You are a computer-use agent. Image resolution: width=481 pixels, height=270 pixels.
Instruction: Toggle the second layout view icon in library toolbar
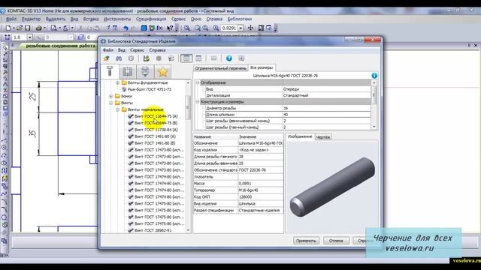(x=198, y=58)
